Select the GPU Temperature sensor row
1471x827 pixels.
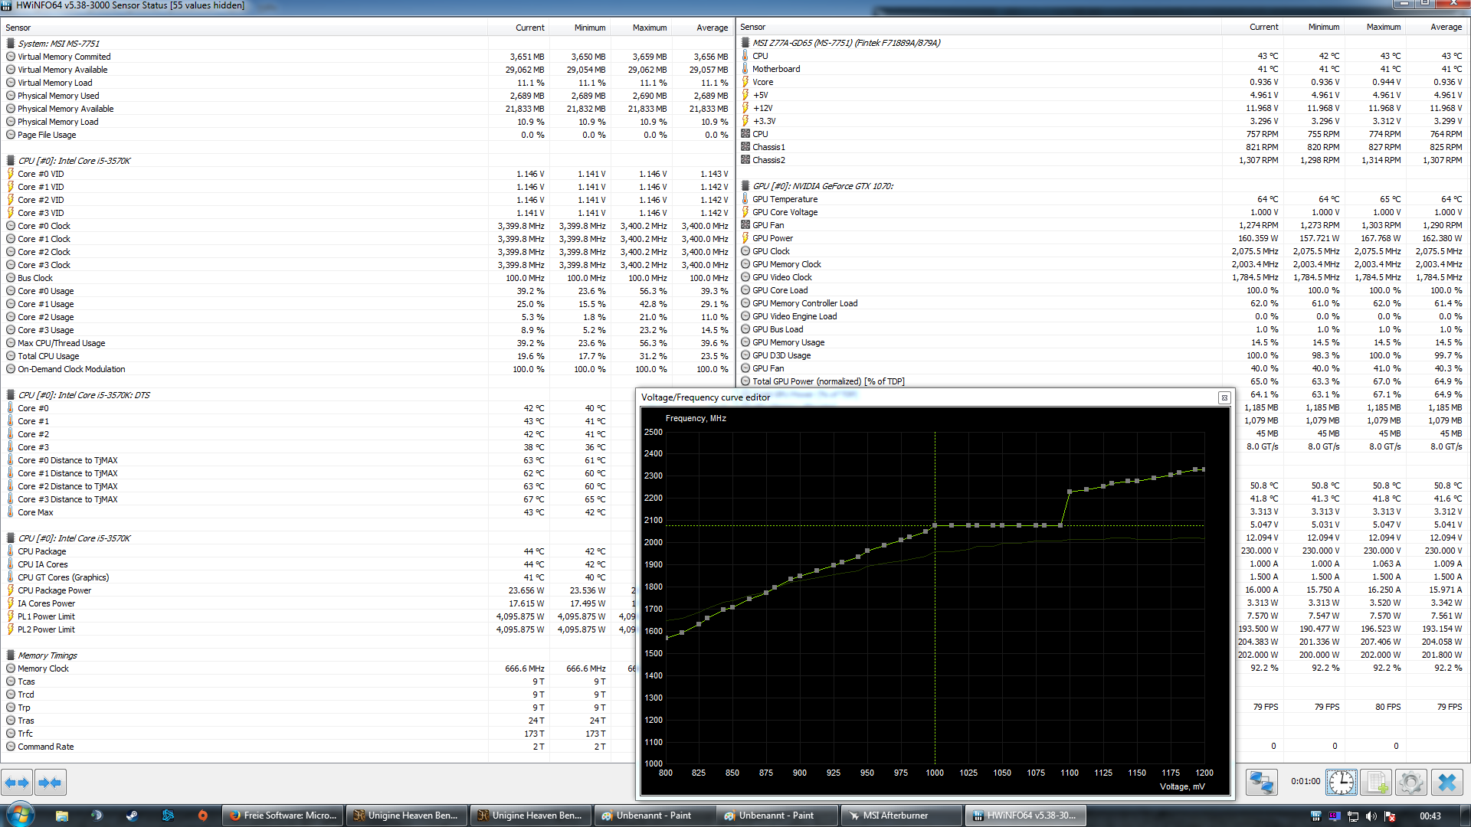tap(785, 199)
